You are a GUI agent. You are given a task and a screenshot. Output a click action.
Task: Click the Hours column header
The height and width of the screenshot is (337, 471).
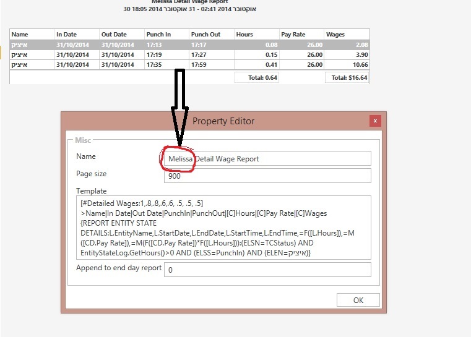(256, 34)
